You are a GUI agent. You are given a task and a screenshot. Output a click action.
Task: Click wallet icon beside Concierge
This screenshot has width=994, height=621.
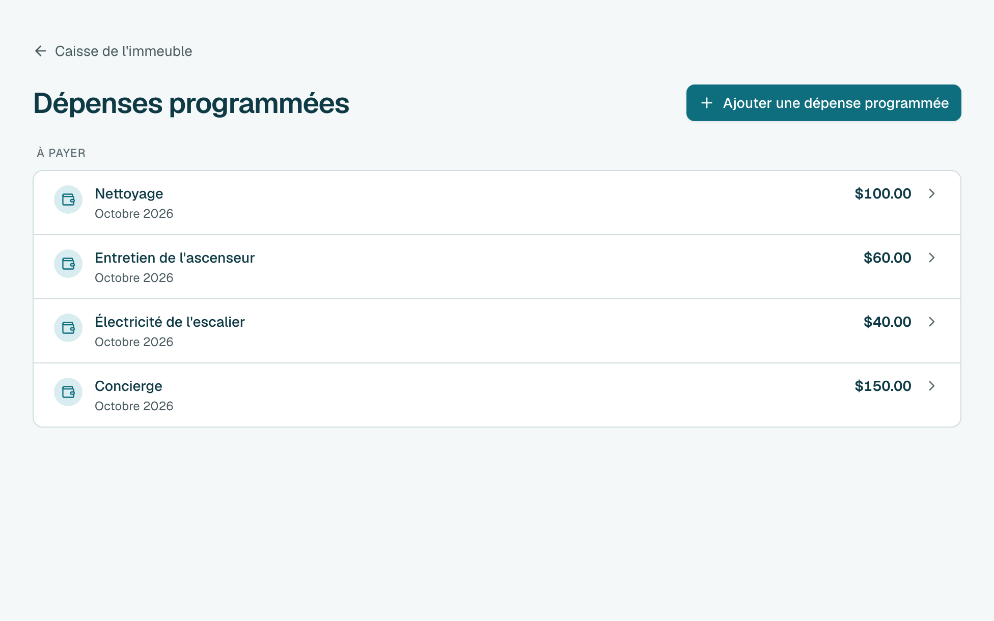[x=68, y=392]
